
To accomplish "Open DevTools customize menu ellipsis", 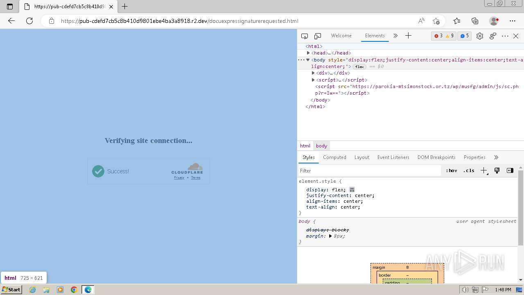I will click(x=505, y=36).
